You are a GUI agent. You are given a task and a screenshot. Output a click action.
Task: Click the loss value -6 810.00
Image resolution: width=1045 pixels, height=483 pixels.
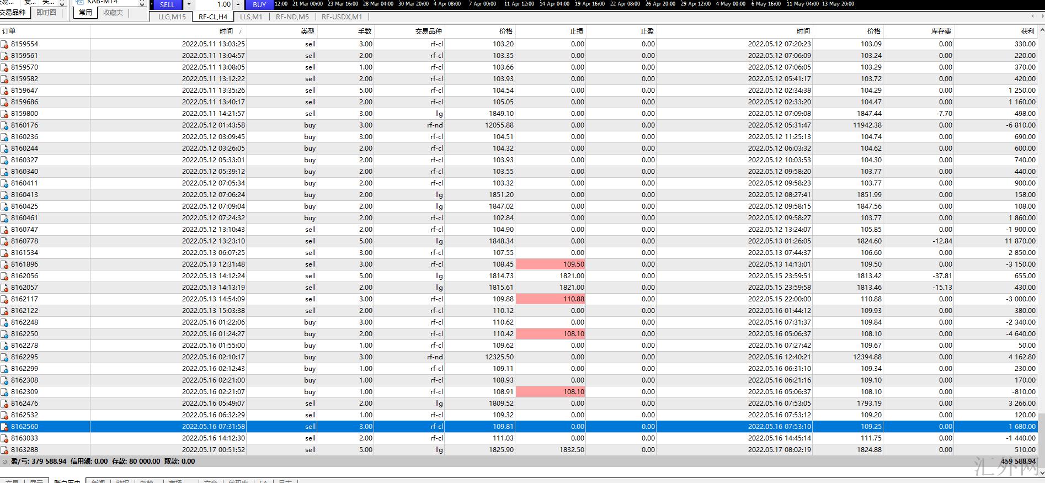[x=1020, y=125]
